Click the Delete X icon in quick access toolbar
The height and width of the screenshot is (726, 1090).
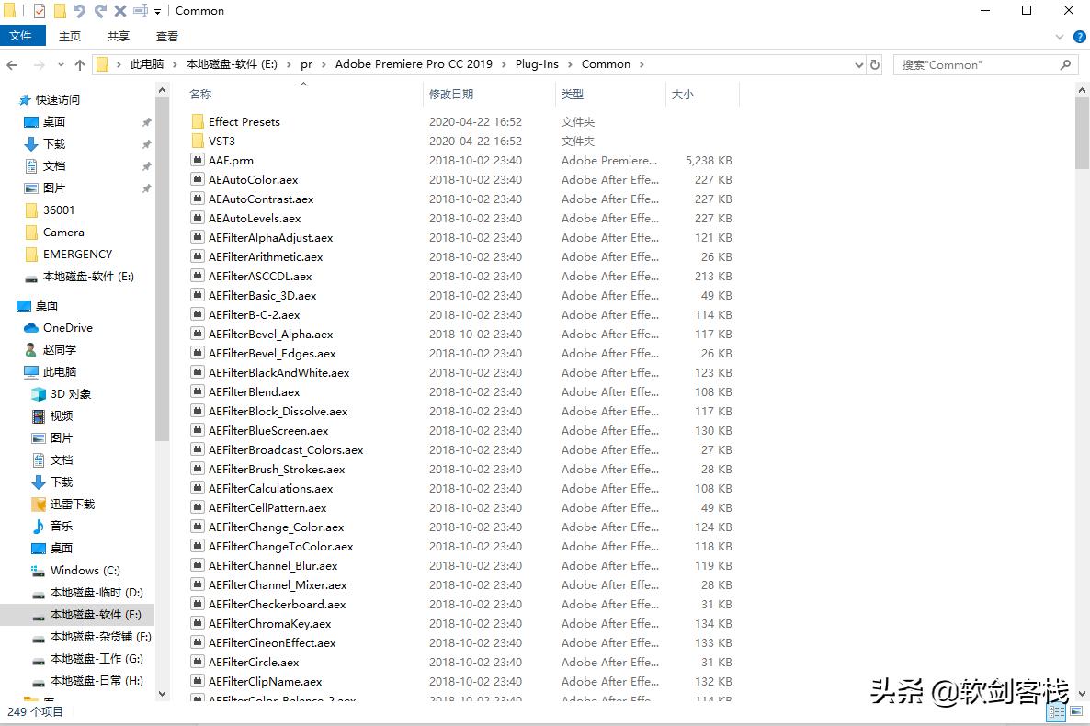point(120,11)
